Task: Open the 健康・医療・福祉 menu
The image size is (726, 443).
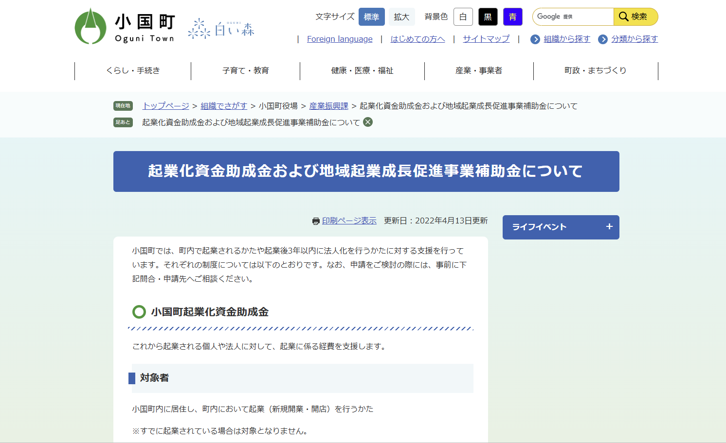Action: [x=363, y=70]
